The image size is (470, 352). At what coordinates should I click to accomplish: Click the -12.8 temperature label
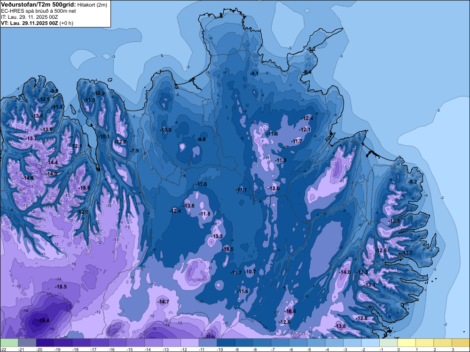coord(361,319)
